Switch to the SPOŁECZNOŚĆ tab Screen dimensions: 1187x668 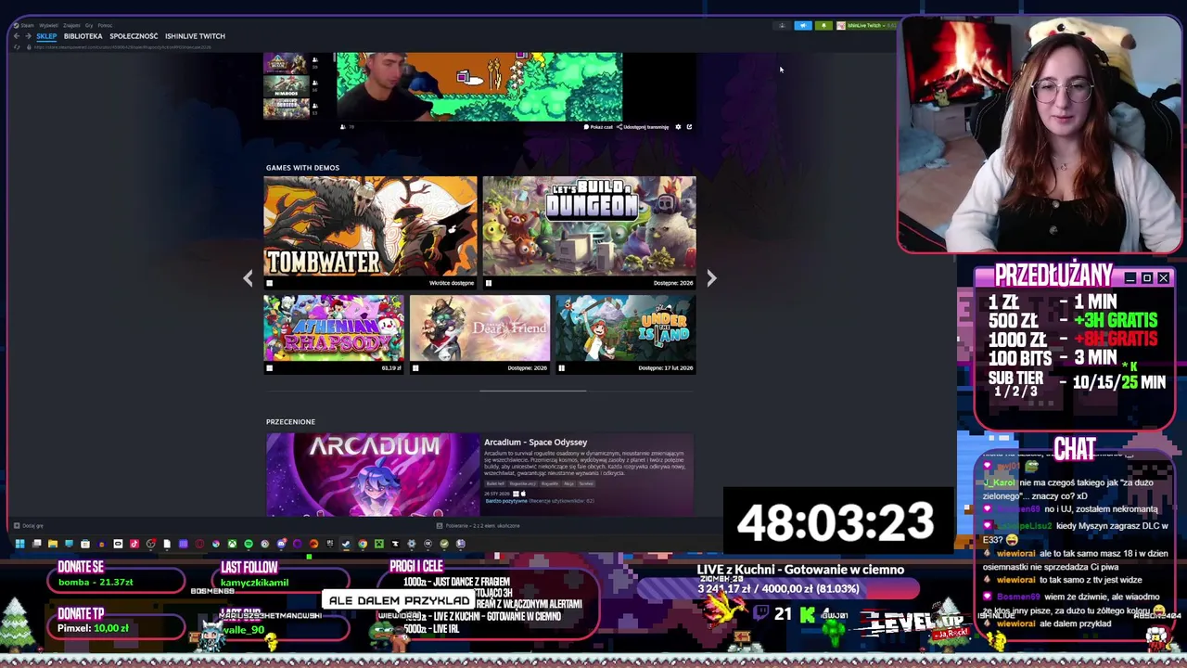point(134,36)
